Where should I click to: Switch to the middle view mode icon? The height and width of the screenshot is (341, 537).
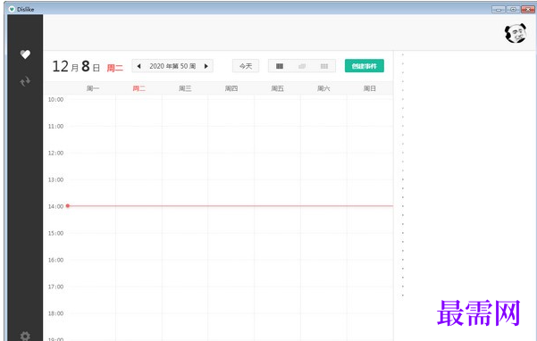coord(302,66)
